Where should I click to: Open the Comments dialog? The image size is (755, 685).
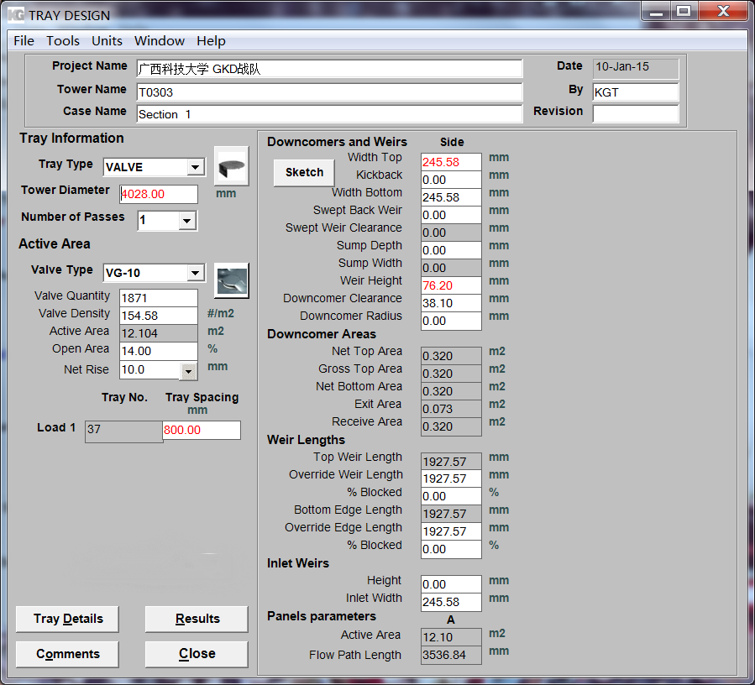67,654
